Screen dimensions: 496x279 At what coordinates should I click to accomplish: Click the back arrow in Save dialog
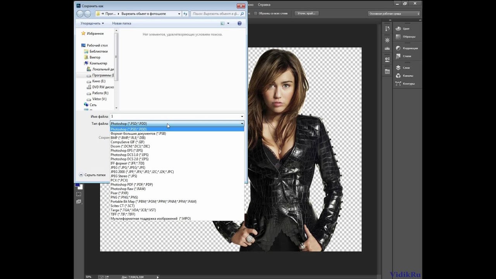pos(80,14)
